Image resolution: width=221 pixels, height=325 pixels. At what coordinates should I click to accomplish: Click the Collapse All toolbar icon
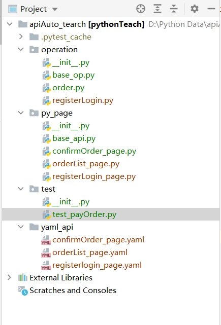pyautogui.click(x=173, y=9)
